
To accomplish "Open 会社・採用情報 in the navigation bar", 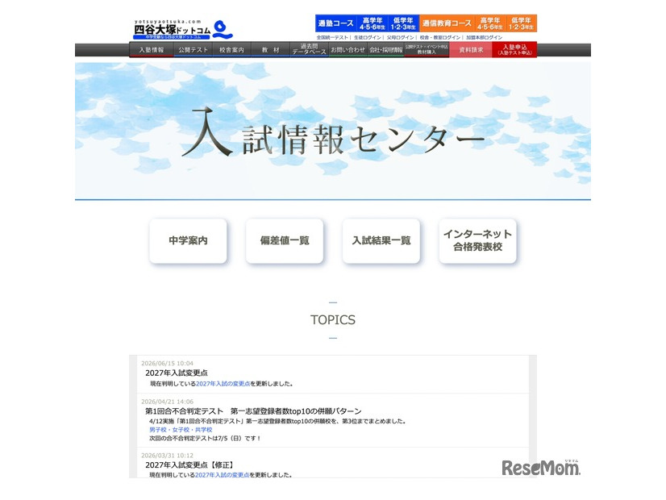I will [x=385, y=50].
